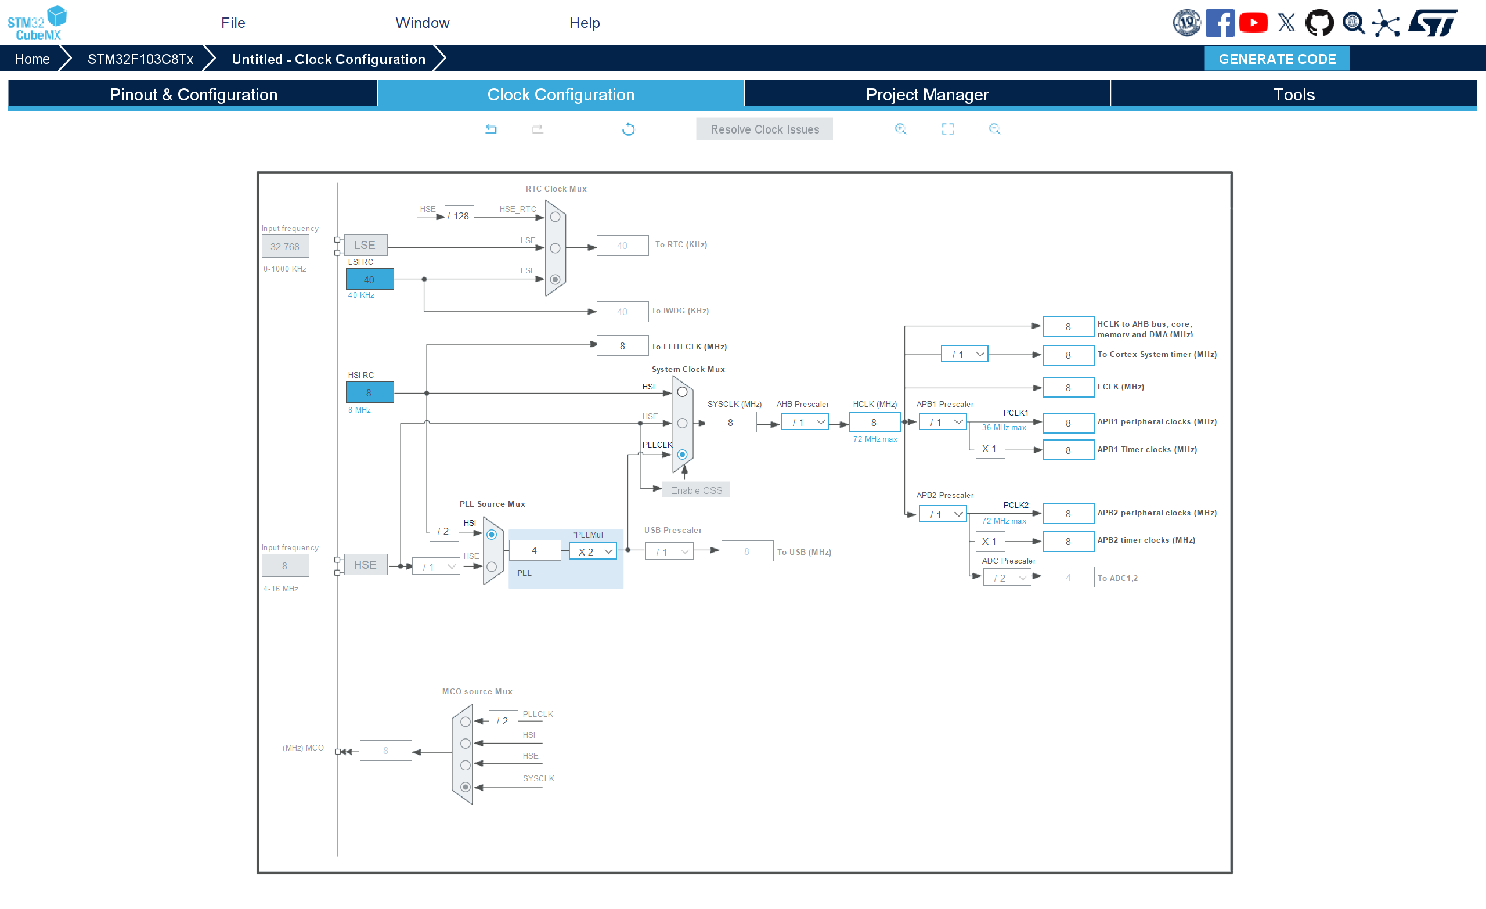Screen dimensions: 1486x909
Task: Click the APB2 peripheral clocks value field
Action: point(1068,514)
